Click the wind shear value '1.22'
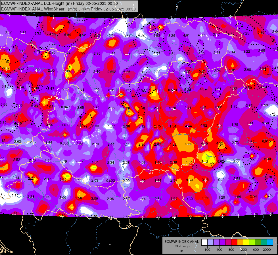 [173, 144]
